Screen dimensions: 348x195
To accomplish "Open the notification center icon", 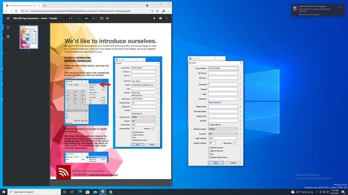I will coord(343,192).
